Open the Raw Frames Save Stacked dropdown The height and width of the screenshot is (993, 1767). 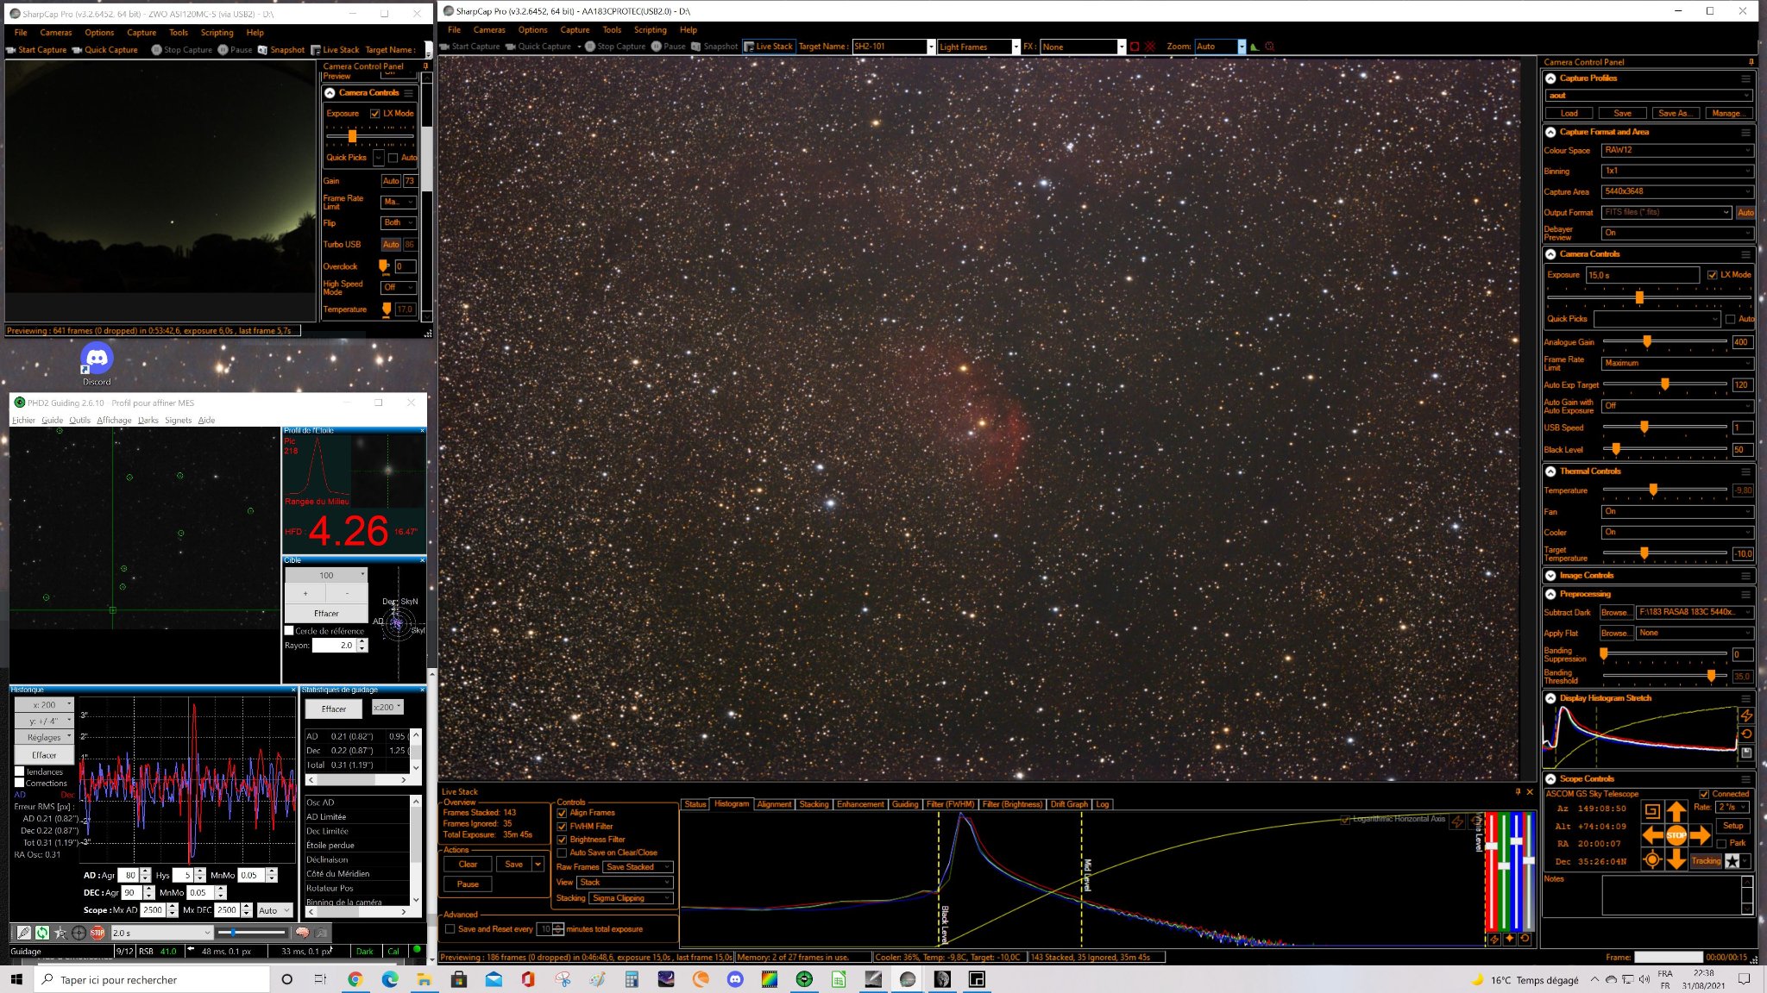[638, 867]
